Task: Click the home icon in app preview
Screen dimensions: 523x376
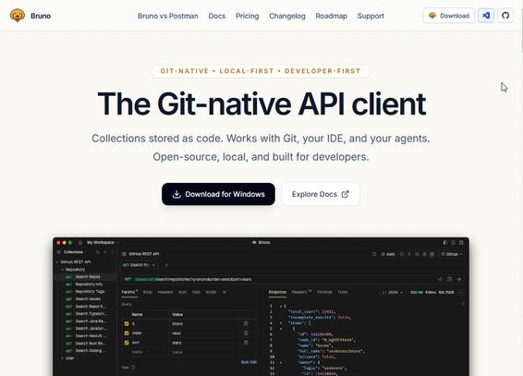Action: coord(80,242)
